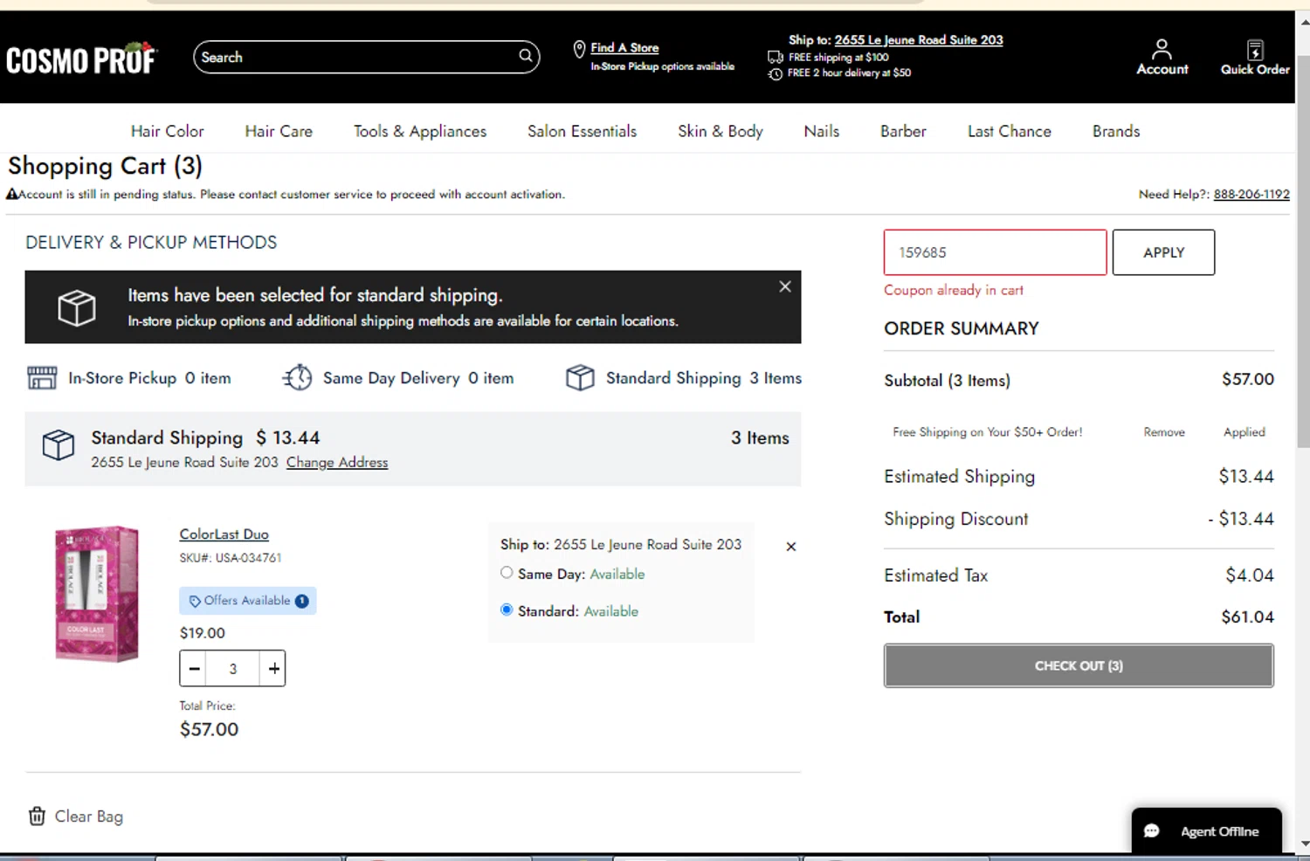Click the search magnifier icon

point(526,56)
